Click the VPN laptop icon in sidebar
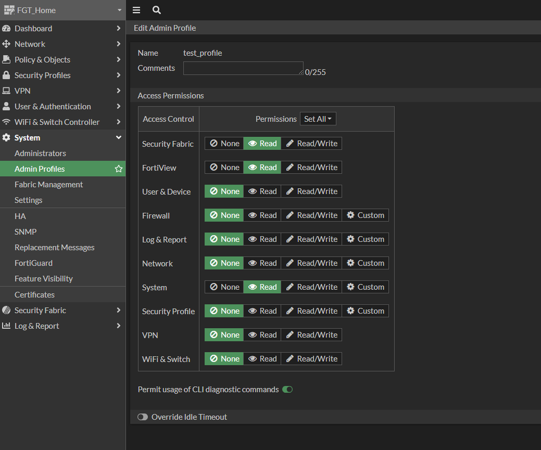Screen dimensions: 541x450 point(6,91)
